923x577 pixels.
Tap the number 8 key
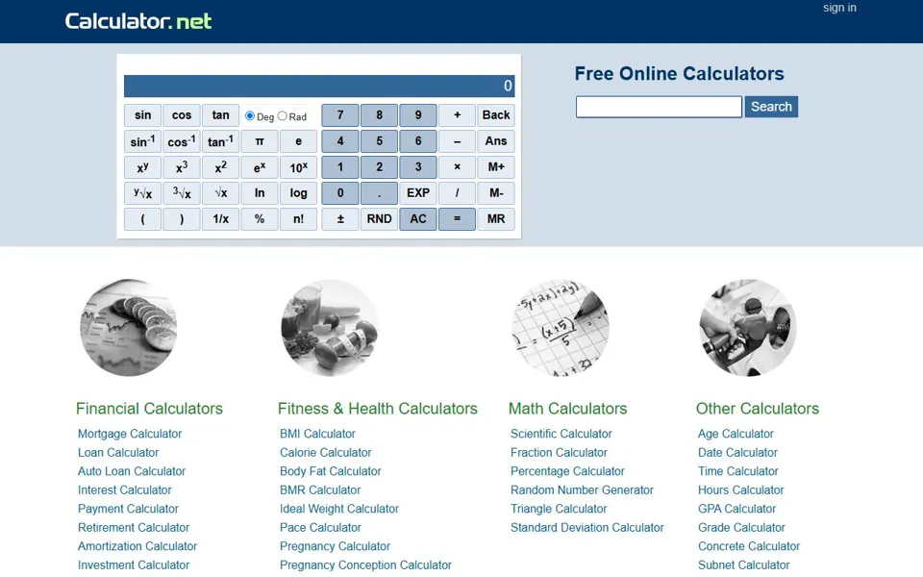(x=379, y=115)
